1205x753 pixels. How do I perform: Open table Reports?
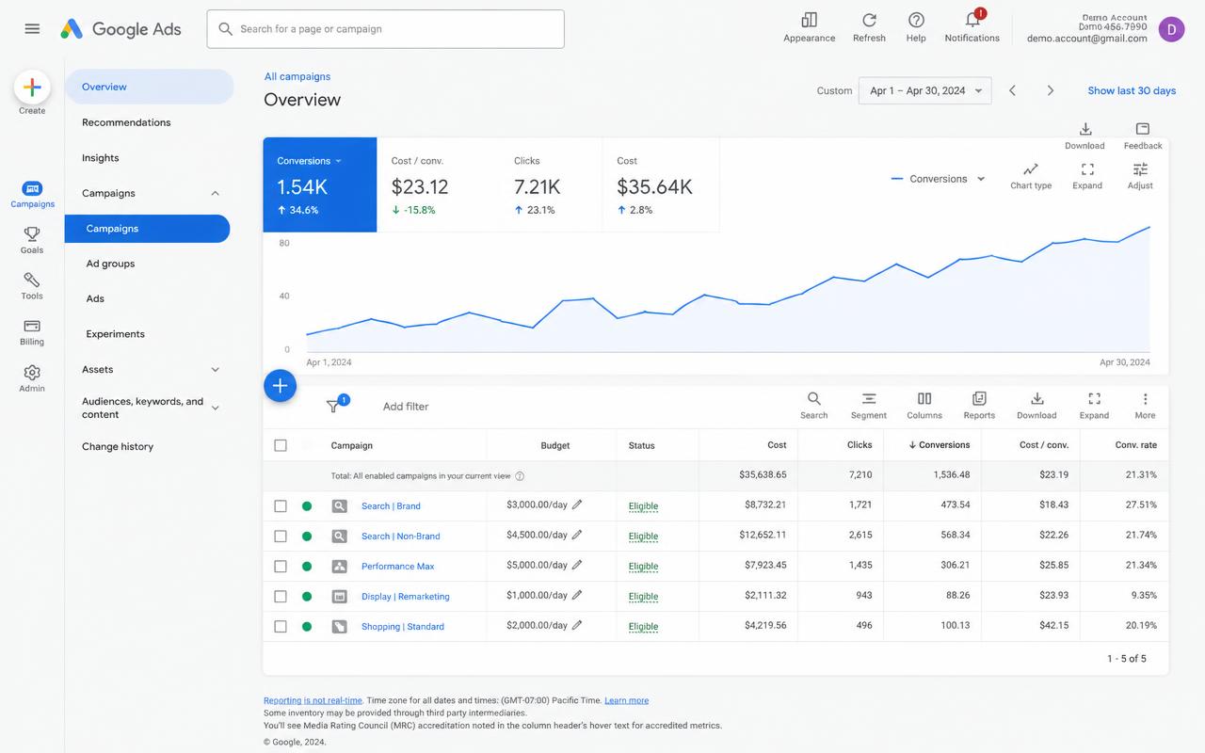coord(979,406)
